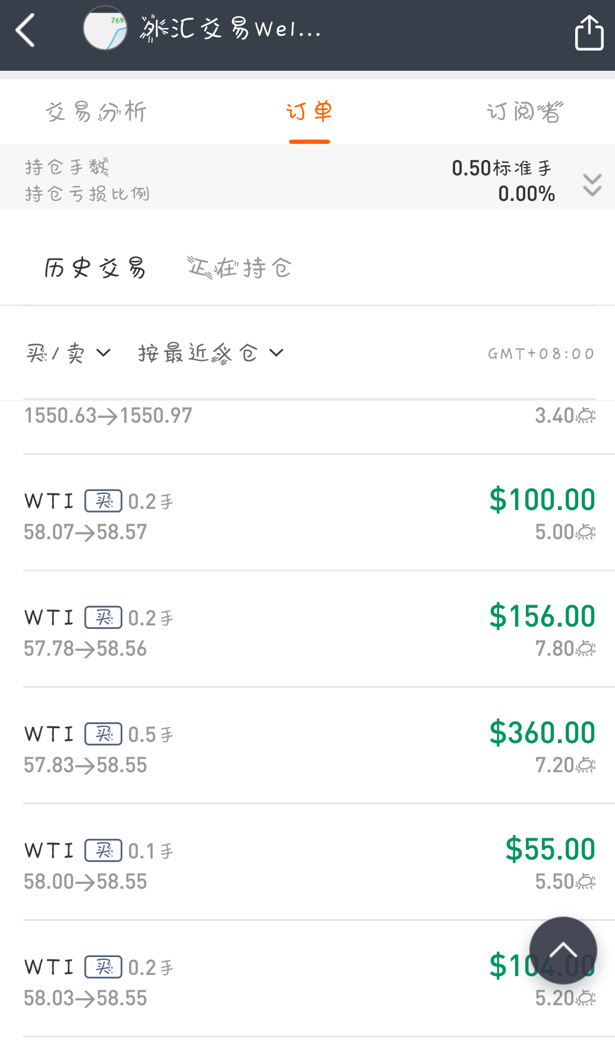Tap the back arrow icon

pos(26,30)
